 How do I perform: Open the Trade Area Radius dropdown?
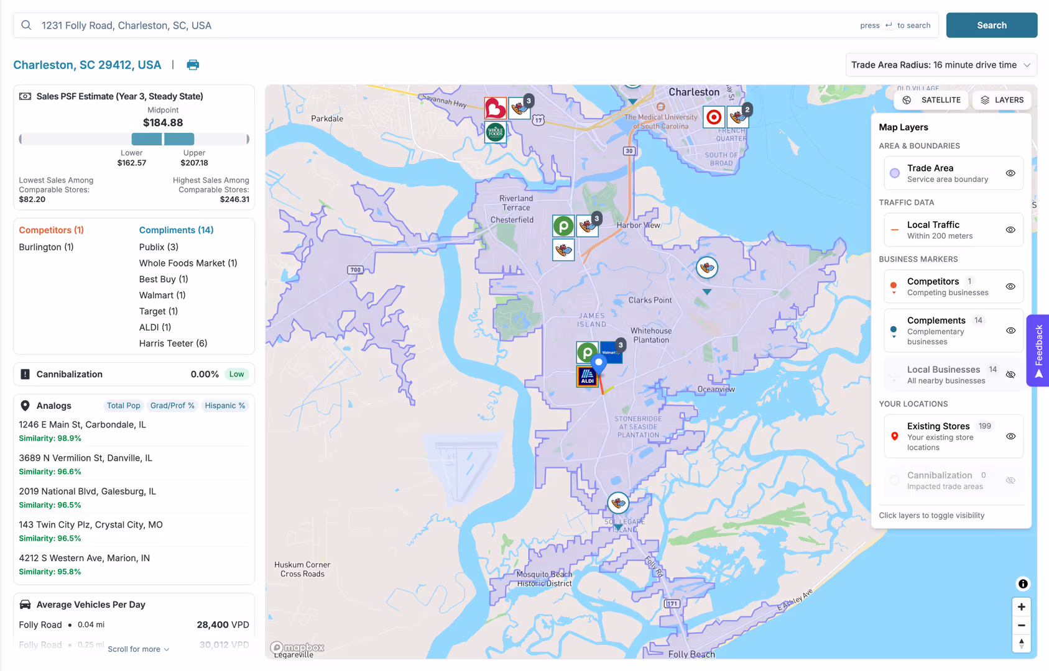coord(940,65)
